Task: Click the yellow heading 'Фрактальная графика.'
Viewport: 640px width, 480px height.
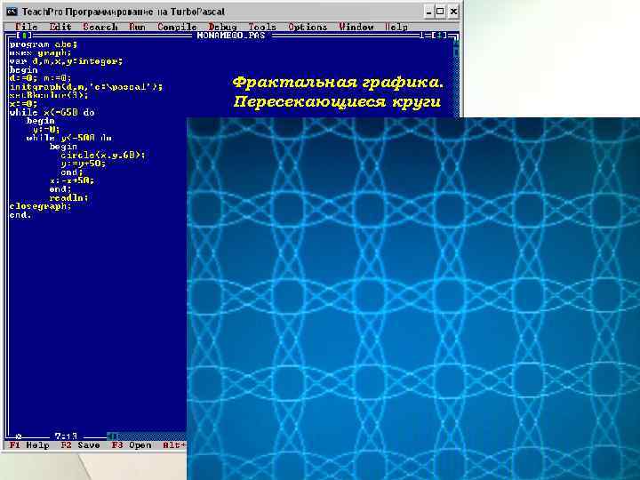Action: point(338,82)
